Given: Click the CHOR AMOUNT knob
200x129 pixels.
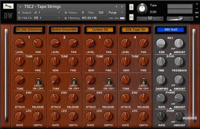Looking at the screenshot, I should tap(179, 116).
